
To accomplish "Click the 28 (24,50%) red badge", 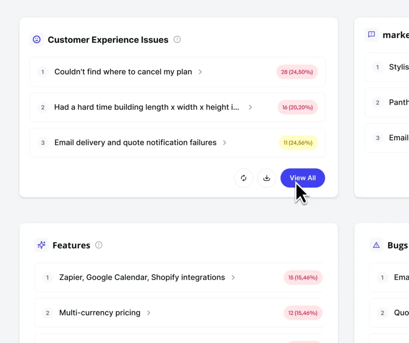I will [297, 72].
